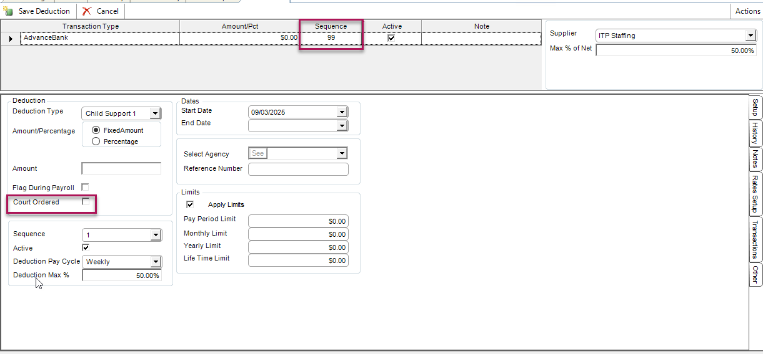Click the Max % of Net field
This screenshot has width=763, height=354.
pos(676,50)
